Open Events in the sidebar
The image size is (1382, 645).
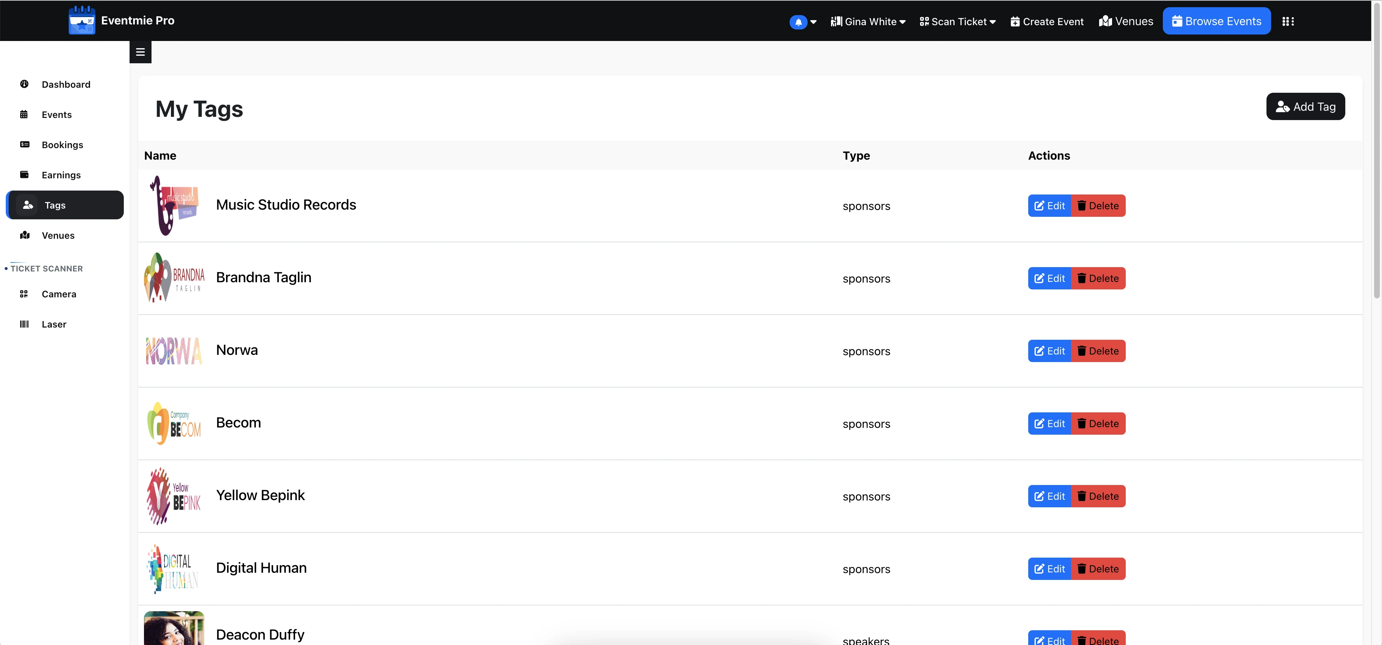pyautogui.click(x=64, y=114)
